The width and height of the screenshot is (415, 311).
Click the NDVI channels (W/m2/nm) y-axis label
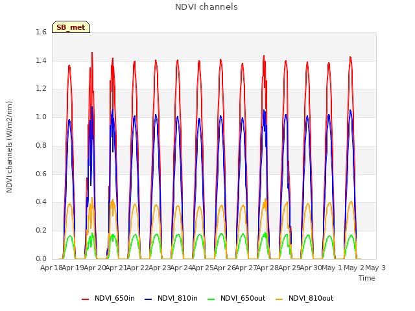[x=9, y=147]
